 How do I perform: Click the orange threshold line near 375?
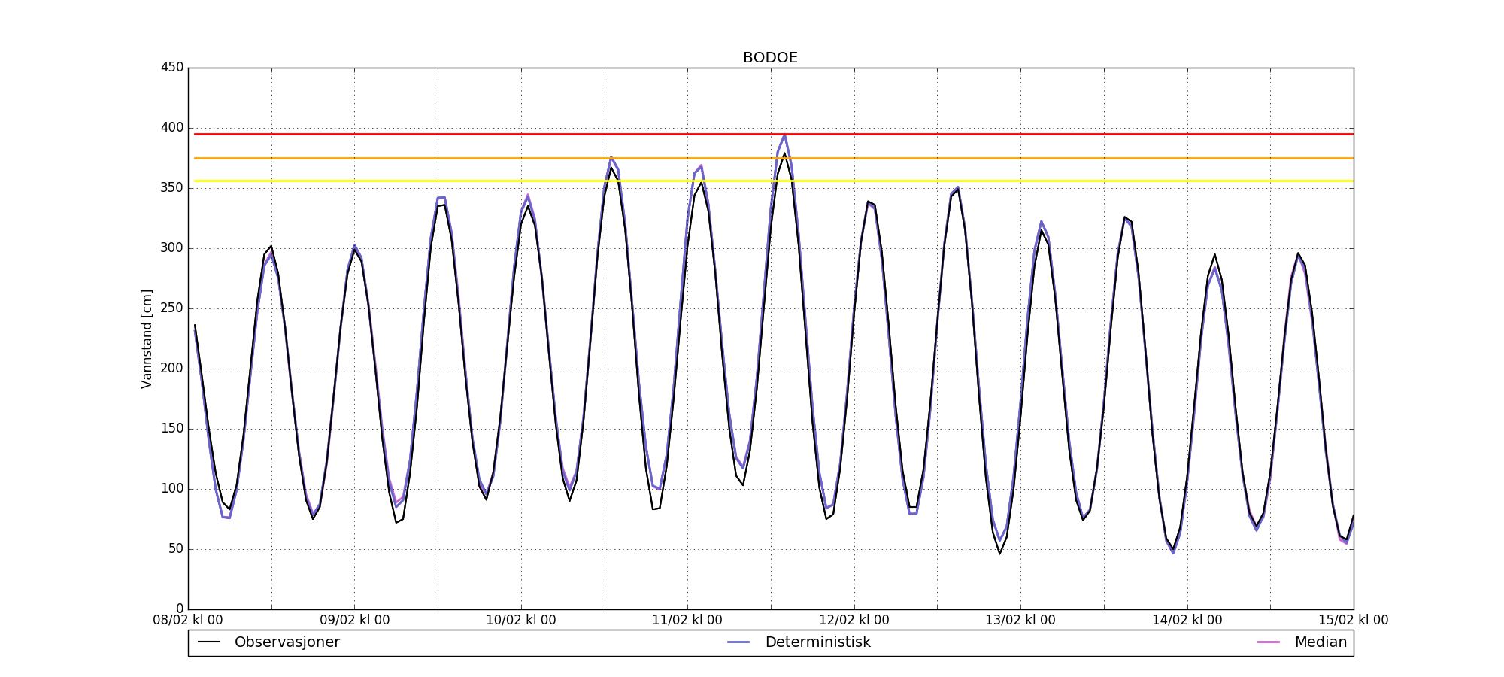[774, 158]
